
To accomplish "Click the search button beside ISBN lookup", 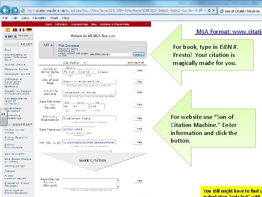I will 139,54.
